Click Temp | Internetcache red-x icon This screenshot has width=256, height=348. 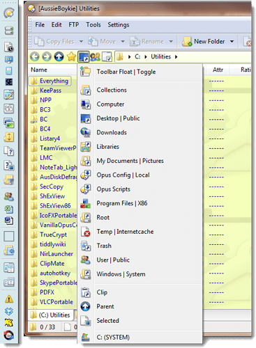click(x=85, y=232)
